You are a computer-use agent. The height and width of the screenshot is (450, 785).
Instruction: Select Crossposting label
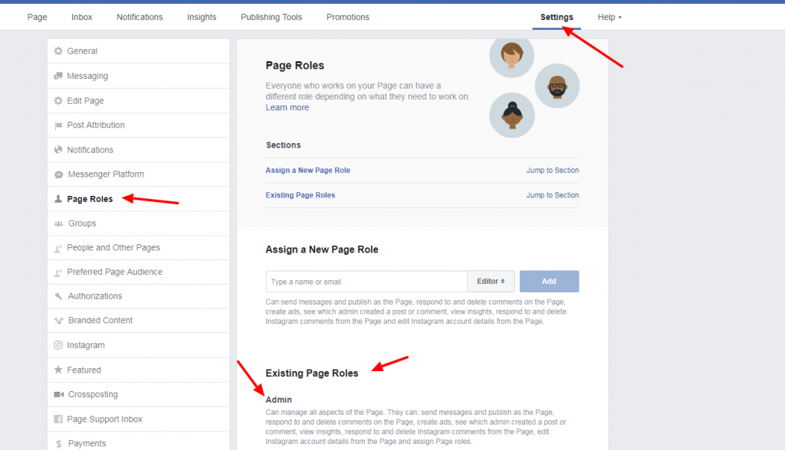coord(93,394)
